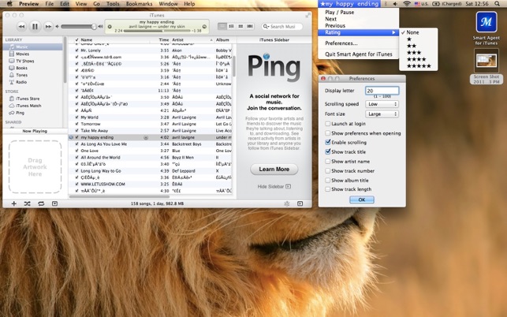Open the Font size dropdown
The image size is (507, 317).
tap(382, 114)
